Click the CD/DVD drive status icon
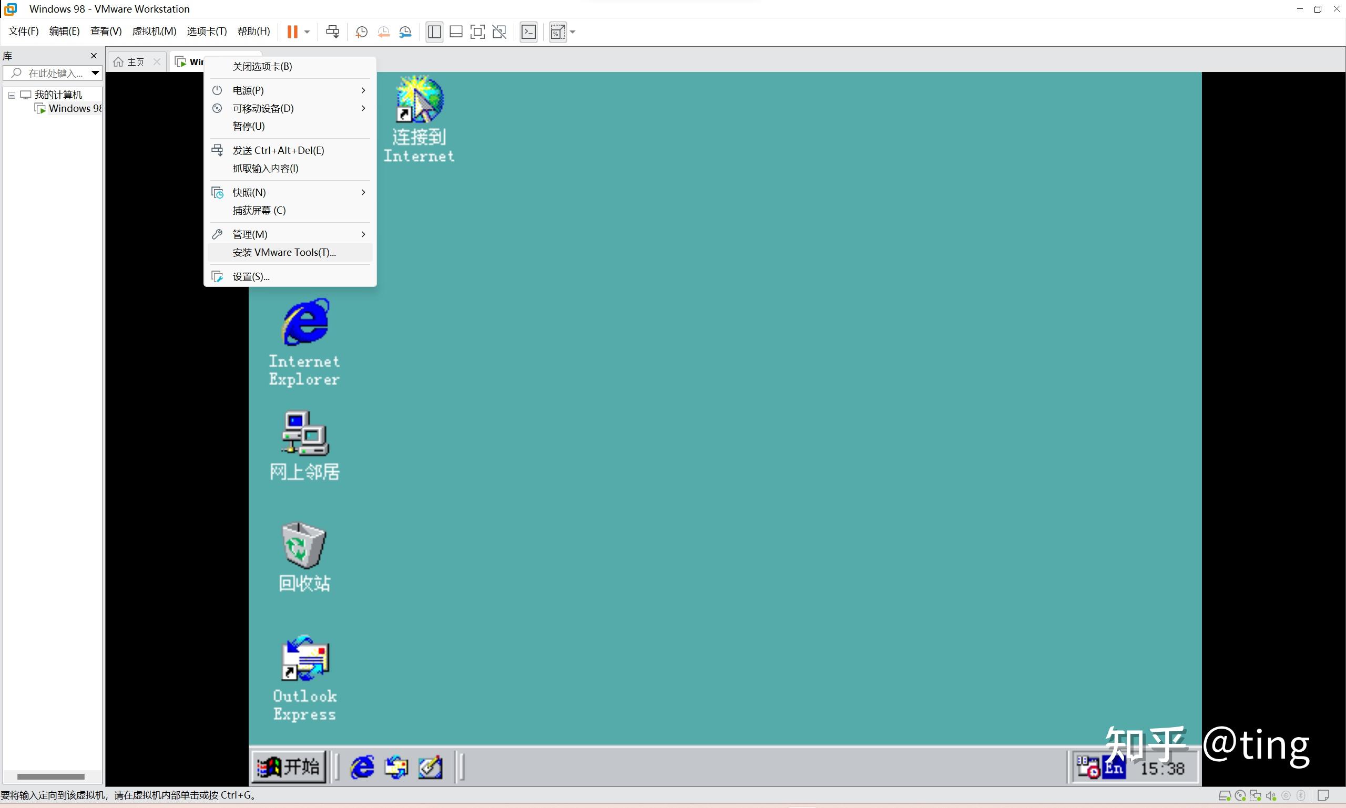This screenshot has width=1346, height=808. point(1240,796)
